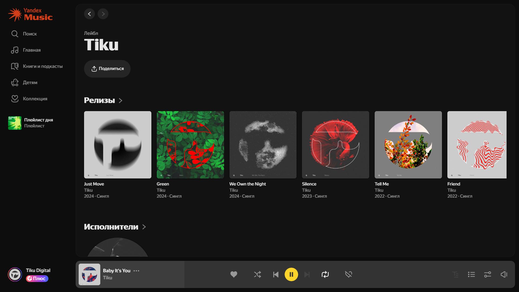Open the play queue list
The height and width of the screenshot is (292, 519).
pos(471,274)
